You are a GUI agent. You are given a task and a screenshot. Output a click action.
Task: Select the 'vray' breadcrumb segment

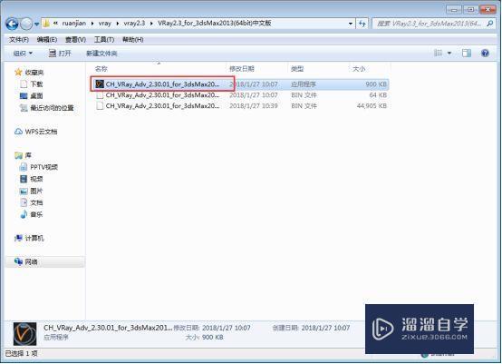tap(105, 23)
